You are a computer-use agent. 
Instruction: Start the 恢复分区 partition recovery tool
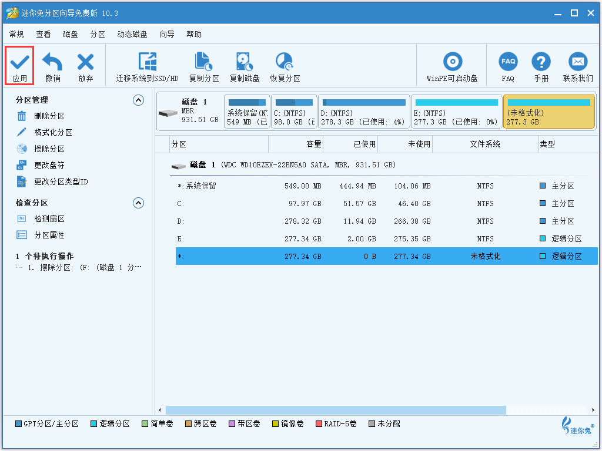[x=285, y=67]
